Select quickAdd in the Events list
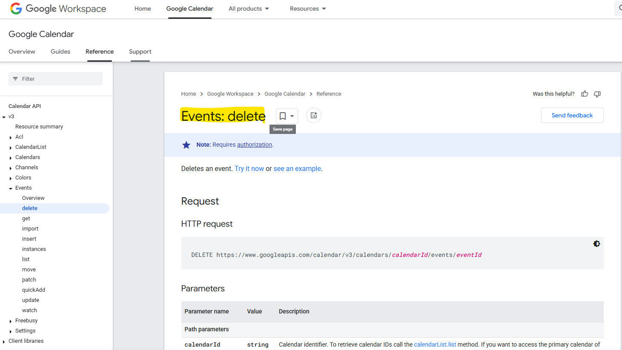This screenshot has height=350, width=622. coord(34,290)
